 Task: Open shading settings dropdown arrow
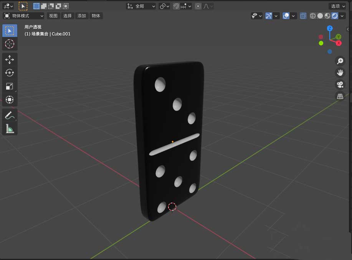[342, 16]
